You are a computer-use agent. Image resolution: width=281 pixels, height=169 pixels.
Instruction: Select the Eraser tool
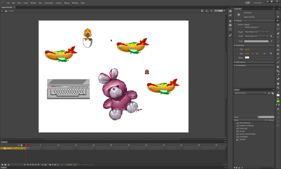pyautogui.click(x=278, y=79)
